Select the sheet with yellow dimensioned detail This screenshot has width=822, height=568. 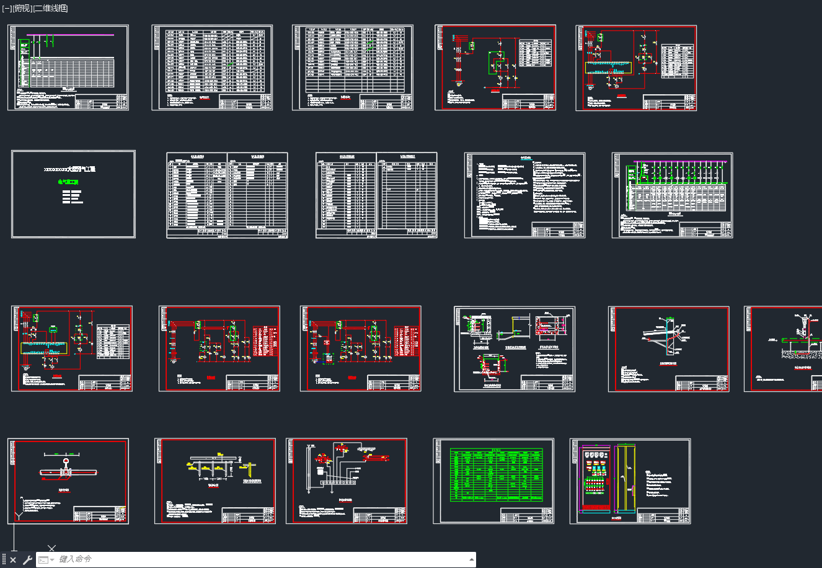[x=215, y=481]
